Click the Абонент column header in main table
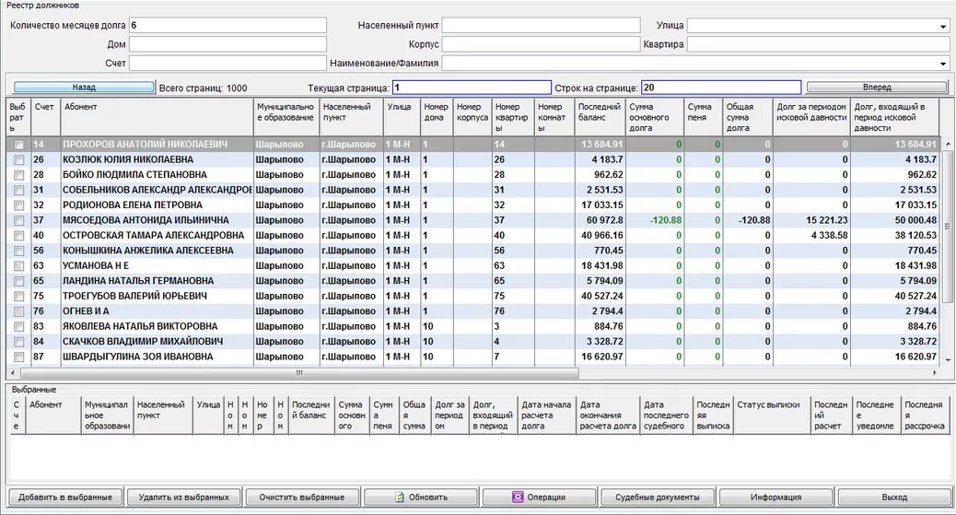Screen dimensions: 956x515 157,117
